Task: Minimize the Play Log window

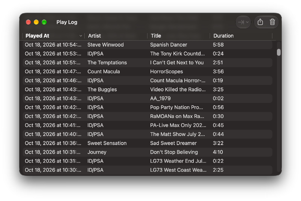Action: click(36, 22)
